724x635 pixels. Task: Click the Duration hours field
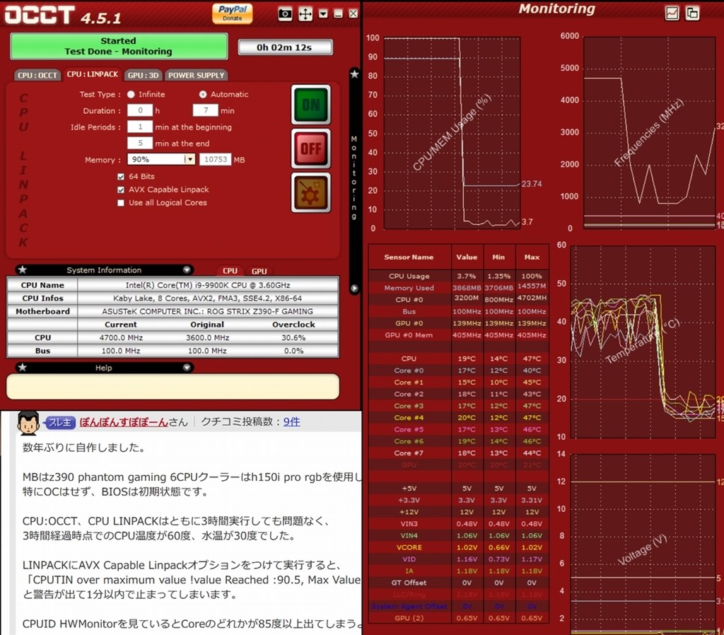[x=140, y=110]
